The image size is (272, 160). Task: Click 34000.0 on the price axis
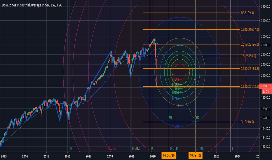click(266, 21)
